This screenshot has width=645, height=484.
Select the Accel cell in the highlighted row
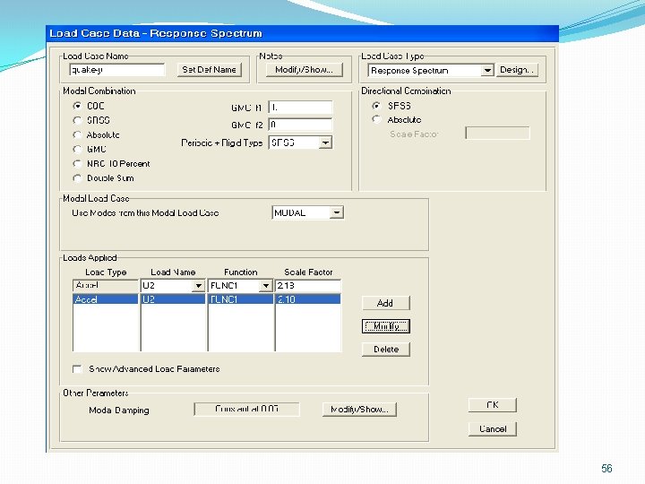[x=106, y=299]
